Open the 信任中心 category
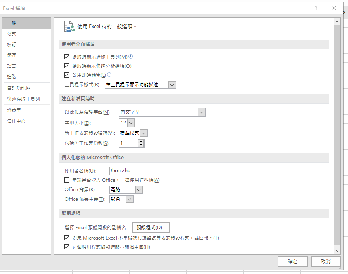Viewport: 348px width, 274px height. [27, 121]
